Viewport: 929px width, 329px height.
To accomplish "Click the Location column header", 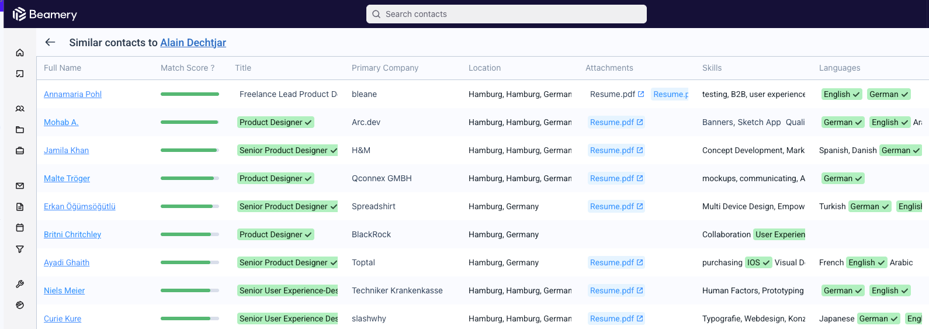I will tap(484, 68).
